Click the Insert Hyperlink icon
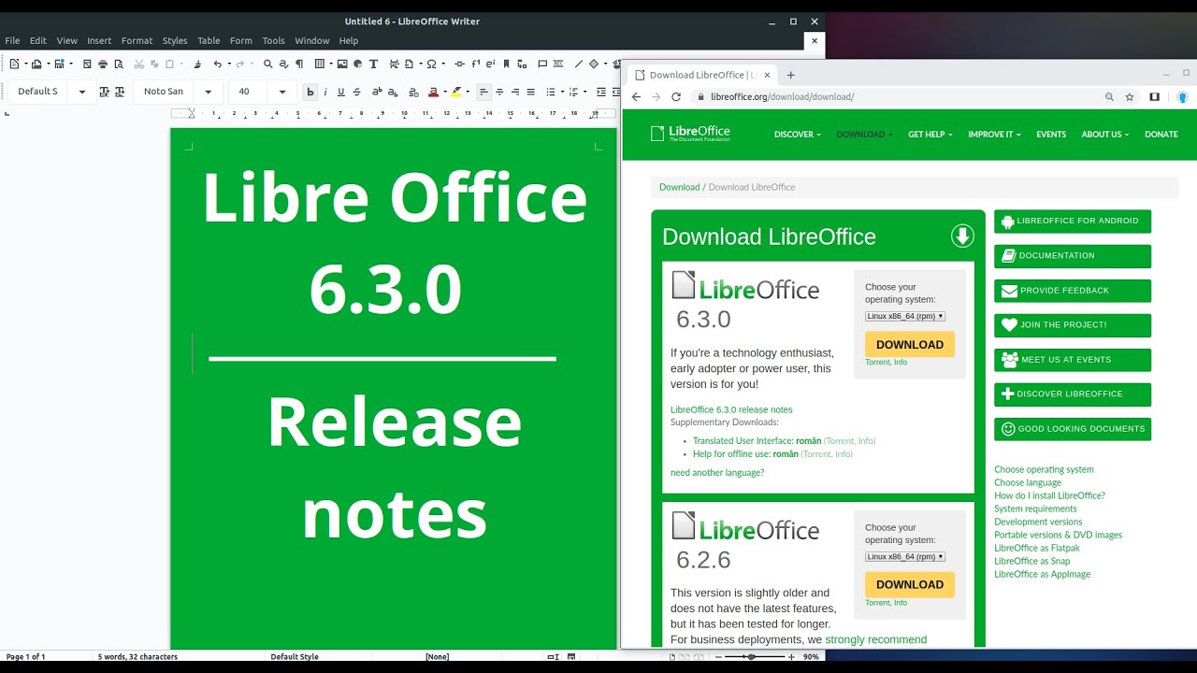The height and width of the screenshot is (673, 1197). [459, 64]
